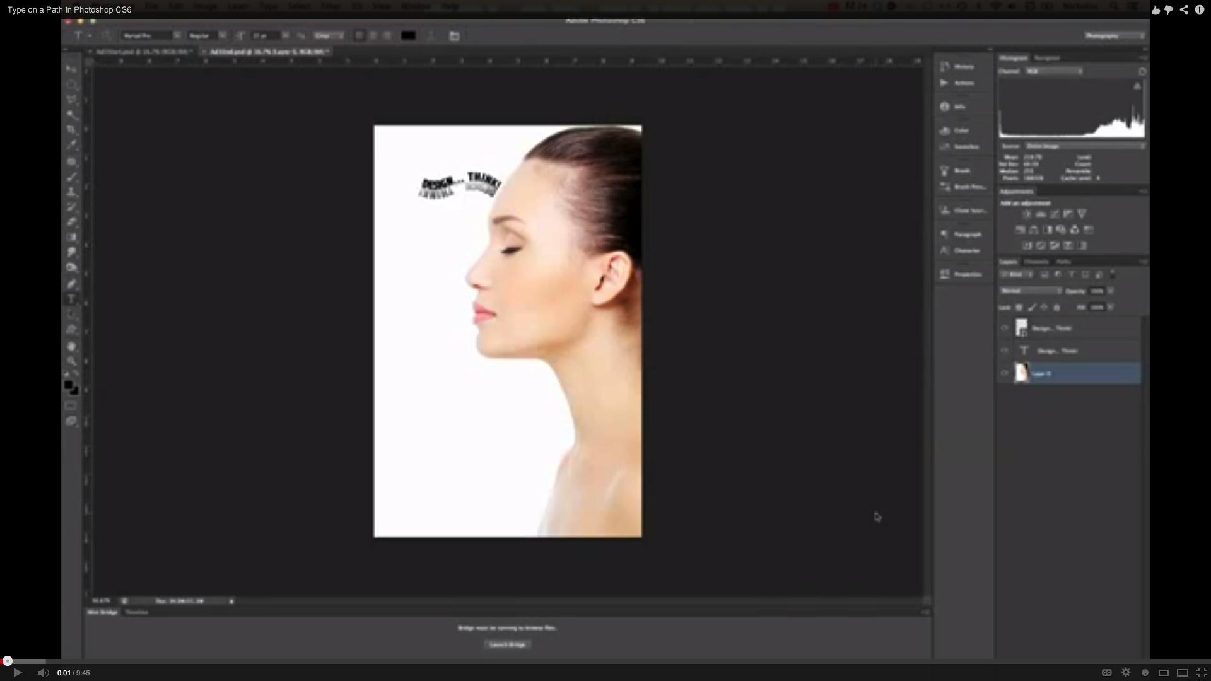This screenshot has width=1211, height=681.
Task: Open the History panel icon
Action: 945,66
